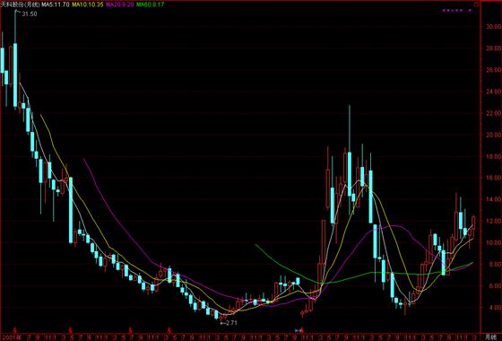
Task: Click the 20.00 price level on the right axis
Action: click(493, 135)
